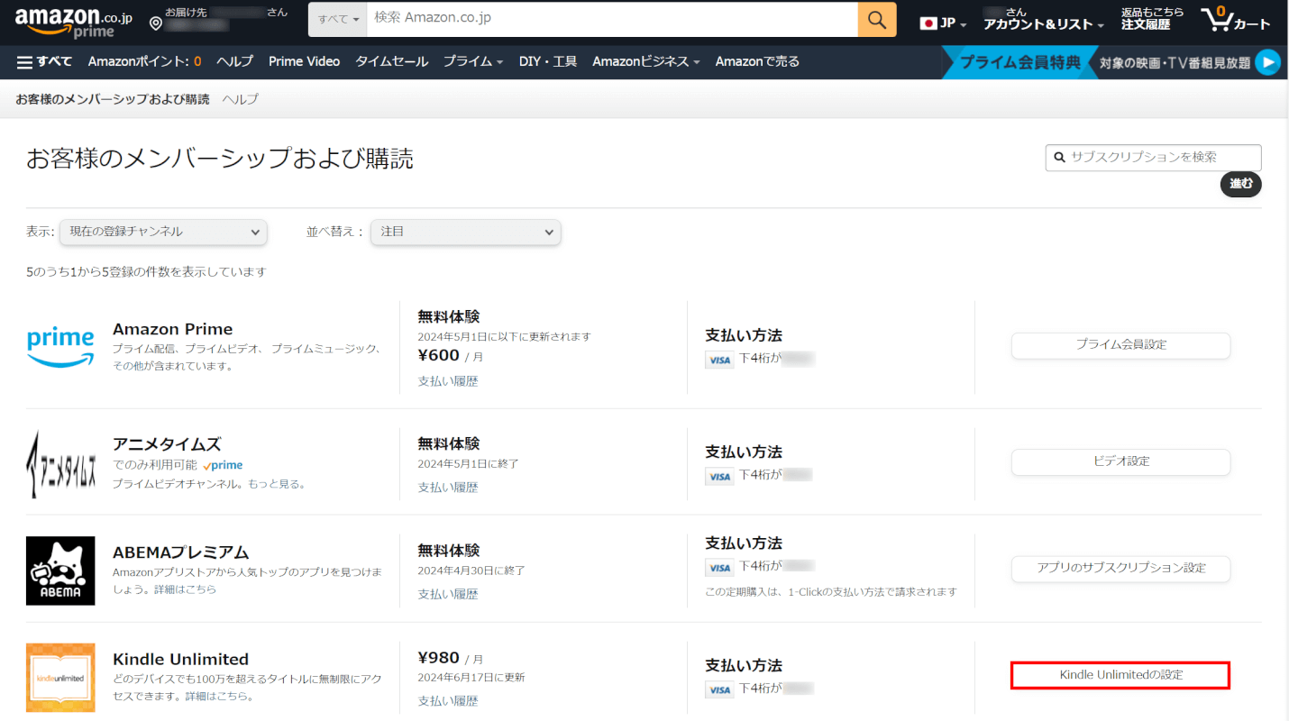1289x721 pixels.
Task: Click the Kindle Unlimited title text
Action: (x=180, y=660)
